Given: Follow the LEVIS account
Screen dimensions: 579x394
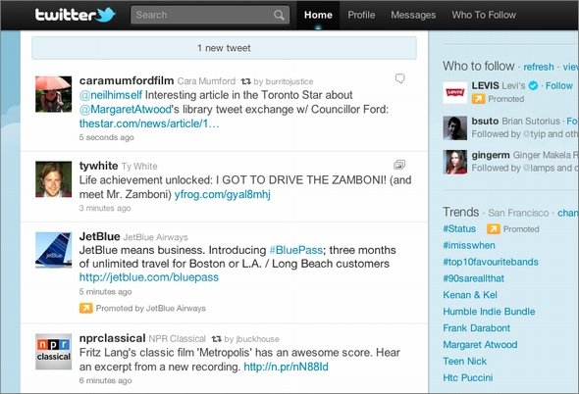Looking at the screenshot, I should tap(559, 85).
